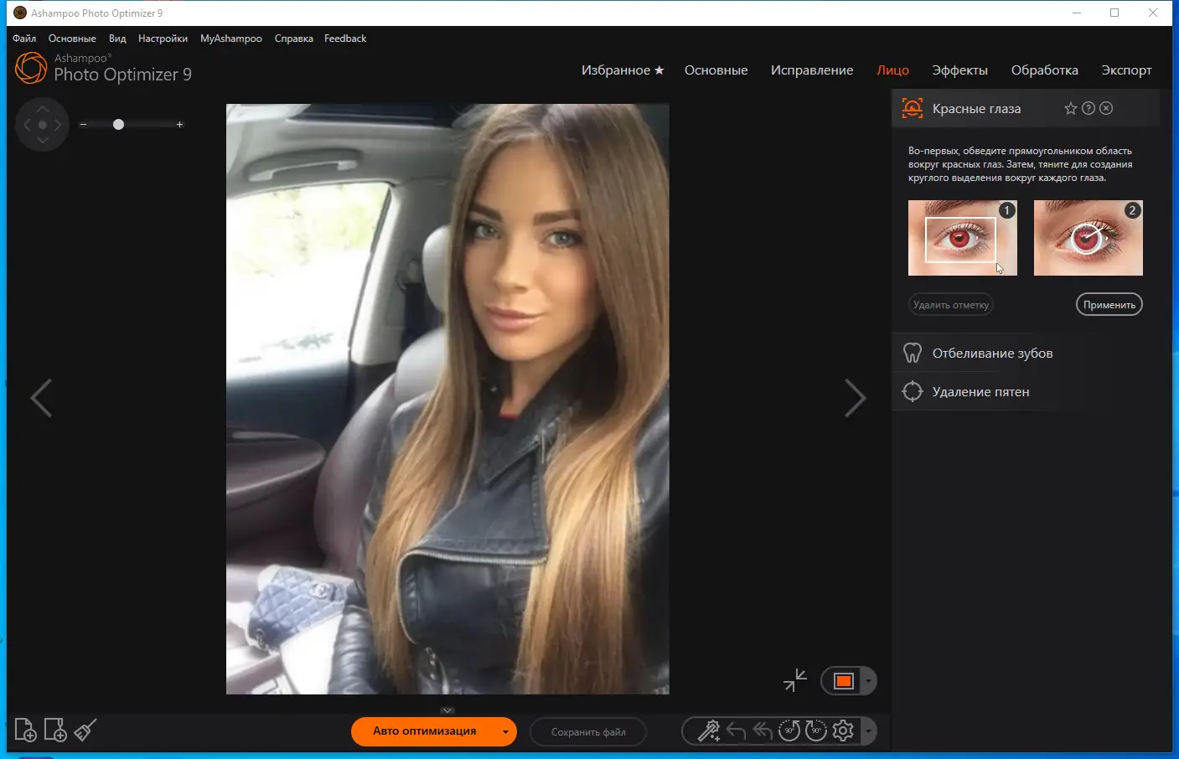Click the woman's photo in the preview

point(447,399)
